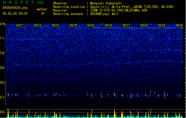
Task: Click the date stamp 05.06.08 06:20
Action: tap(15, 14)
